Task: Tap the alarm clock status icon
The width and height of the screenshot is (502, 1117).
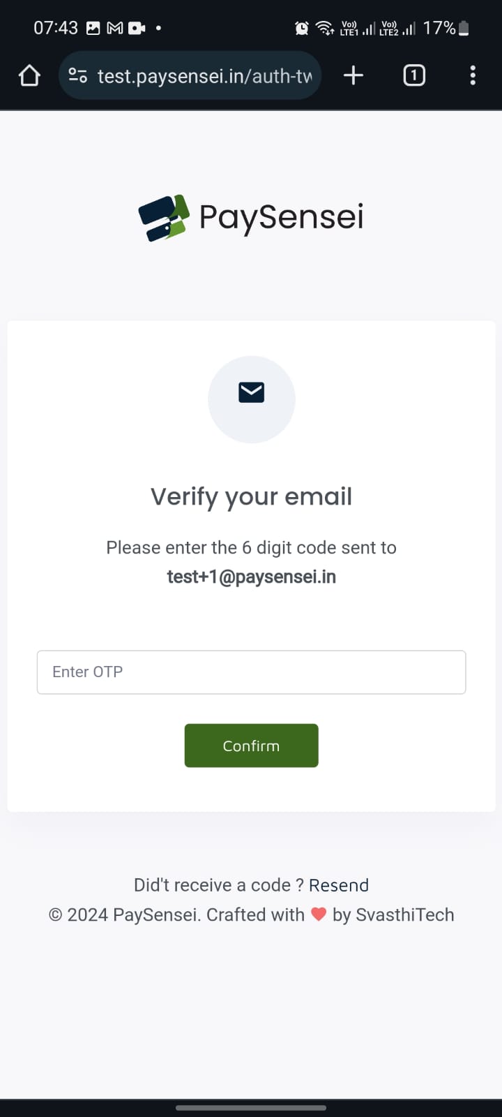Action: (x=302, y=28)
